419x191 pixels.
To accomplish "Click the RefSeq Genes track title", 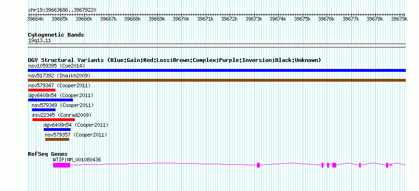I will tap(48, 154).
